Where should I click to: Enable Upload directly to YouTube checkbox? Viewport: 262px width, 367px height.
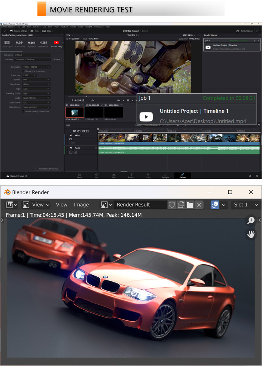coord(23,111)
